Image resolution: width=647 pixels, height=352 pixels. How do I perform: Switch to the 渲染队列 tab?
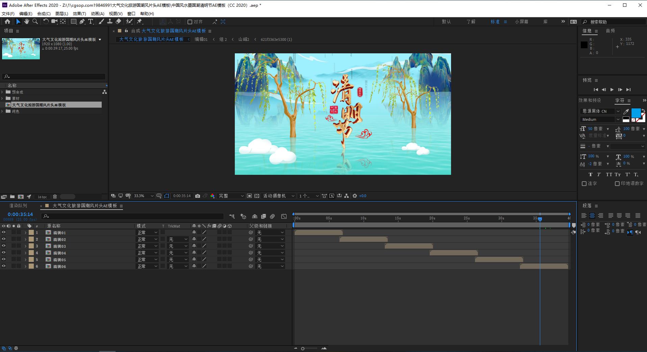[18, 206]
